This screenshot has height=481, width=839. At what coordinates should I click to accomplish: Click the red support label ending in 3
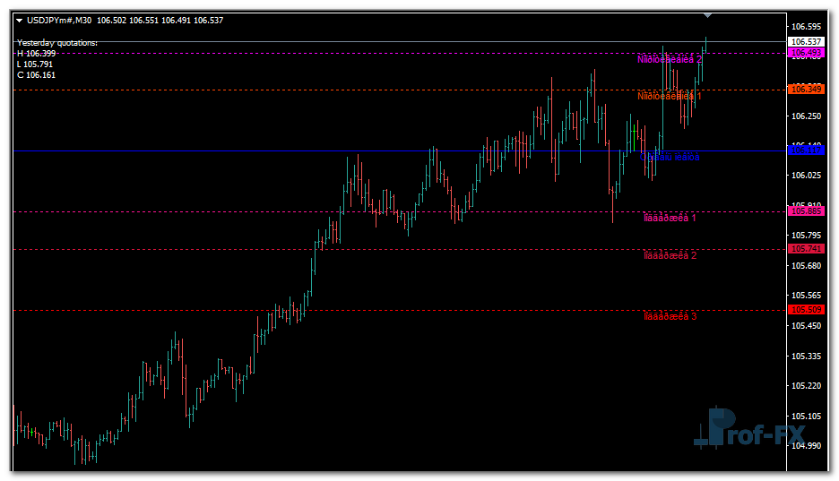click(x=670, y=316)
